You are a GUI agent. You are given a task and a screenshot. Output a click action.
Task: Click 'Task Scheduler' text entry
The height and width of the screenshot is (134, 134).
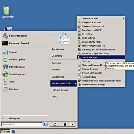tap(89, 77)
